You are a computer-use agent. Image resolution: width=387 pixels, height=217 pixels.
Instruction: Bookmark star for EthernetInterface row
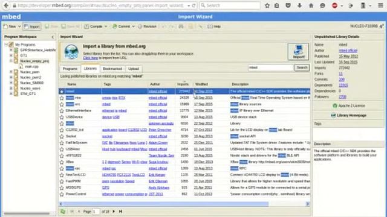(62, 111)
